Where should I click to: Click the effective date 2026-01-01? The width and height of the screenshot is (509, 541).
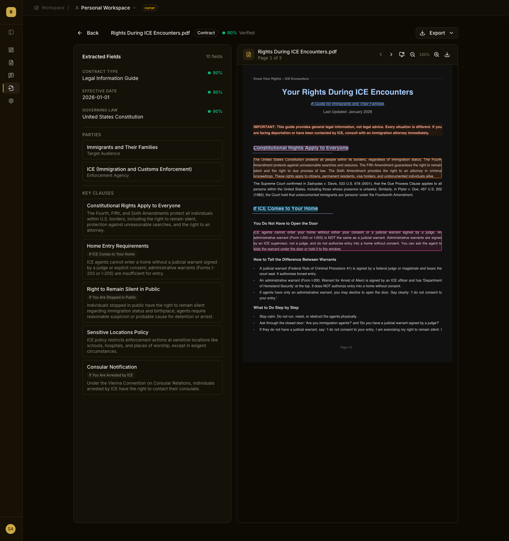click(96, 97)
